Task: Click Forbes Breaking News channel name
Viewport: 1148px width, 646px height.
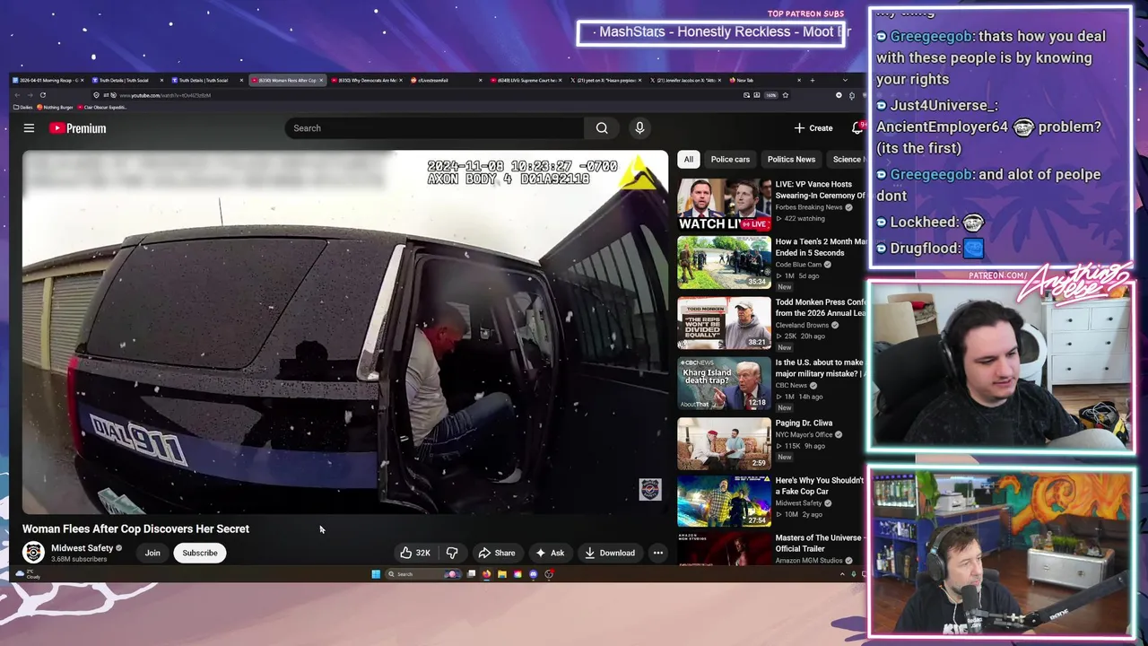Action: pos(808,207)
